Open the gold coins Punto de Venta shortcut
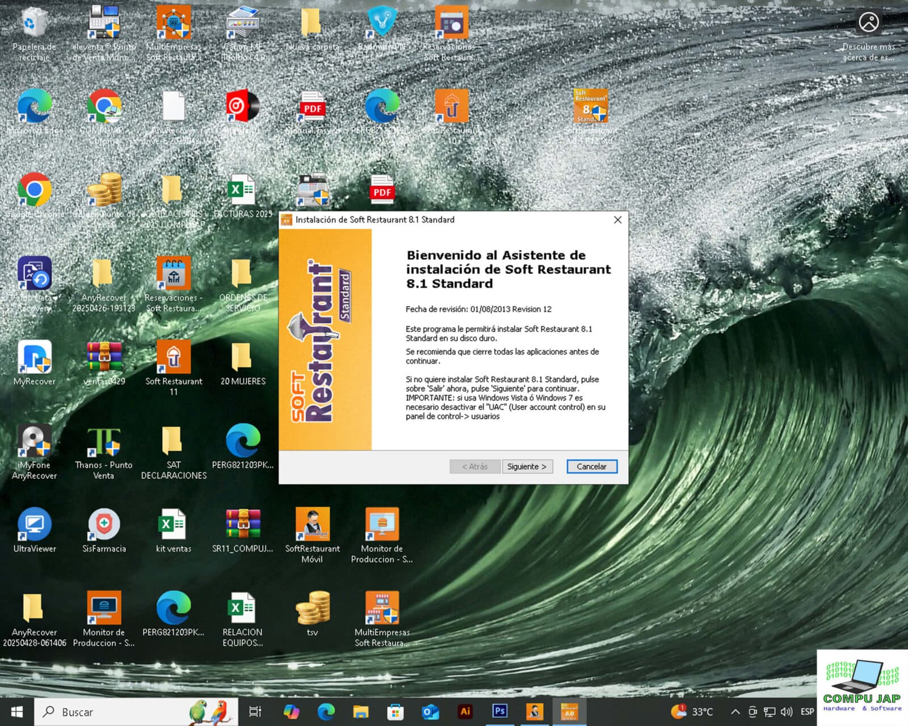Image resolution: width=908 pixels, height=726 pixels. pyautogui.click(x=104, y=191)
